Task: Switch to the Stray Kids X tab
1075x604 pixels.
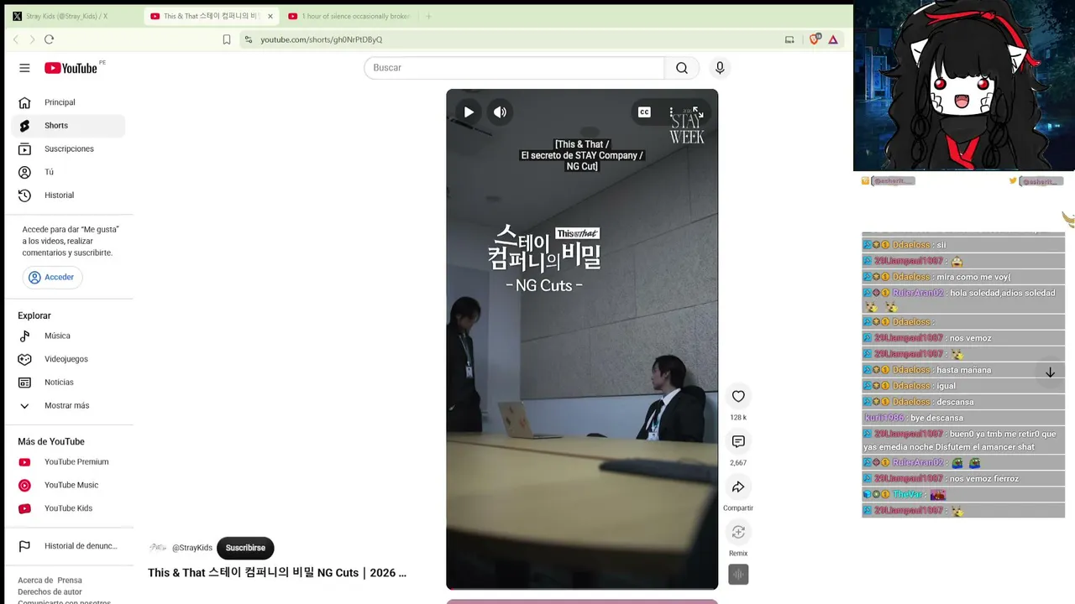Action: coord(69,16)
